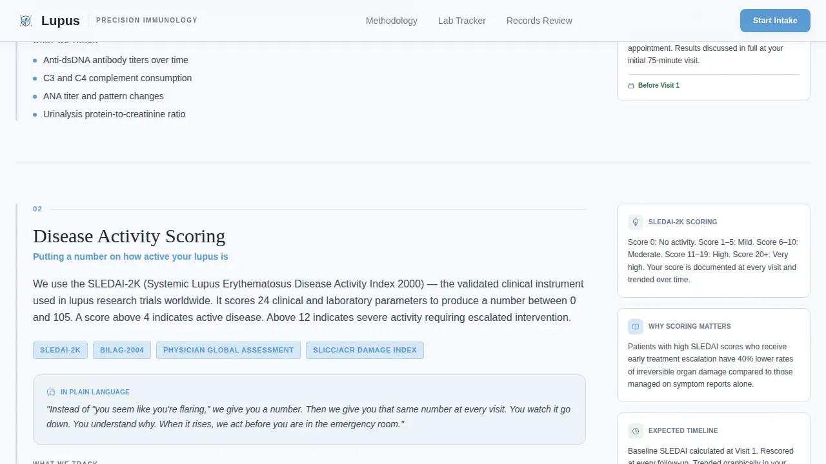Image resolution: width=826 pixels, height=464 pixels.
Task: Select the SLICC/ACR Damage Index tag
Action: (365, 350)
